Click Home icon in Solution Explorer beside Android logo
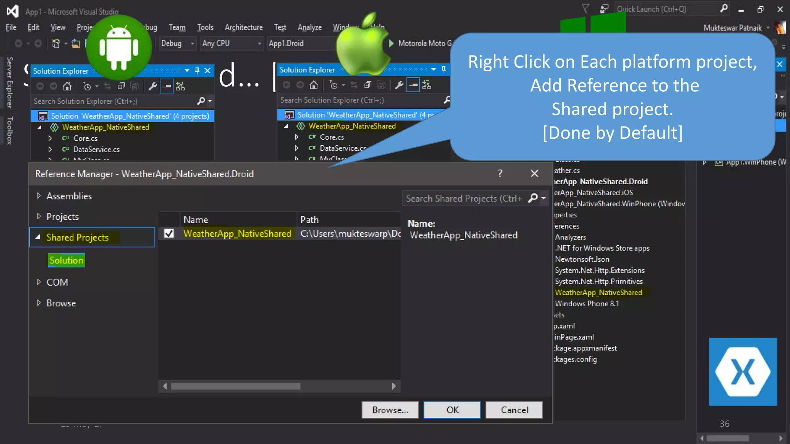This screenshot has width=790, height=444. (x=67, y=86)
